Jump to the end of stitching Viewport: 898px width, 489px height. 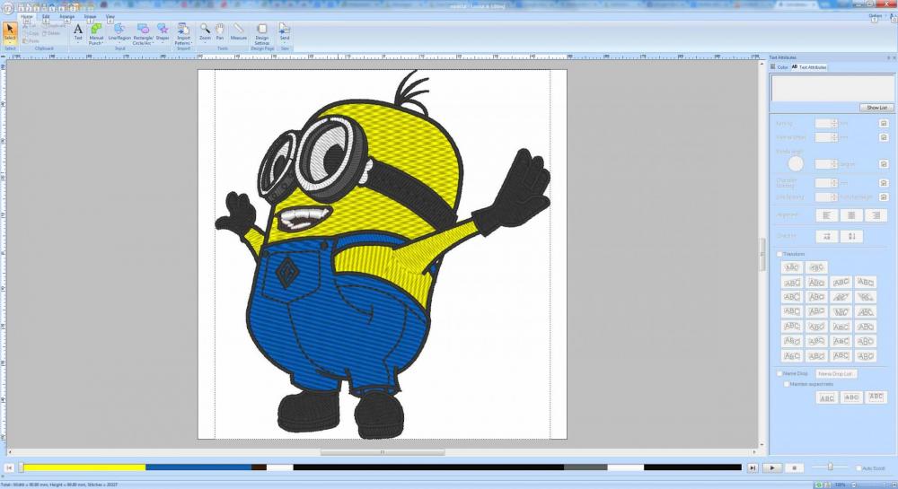tap(752, 467)
